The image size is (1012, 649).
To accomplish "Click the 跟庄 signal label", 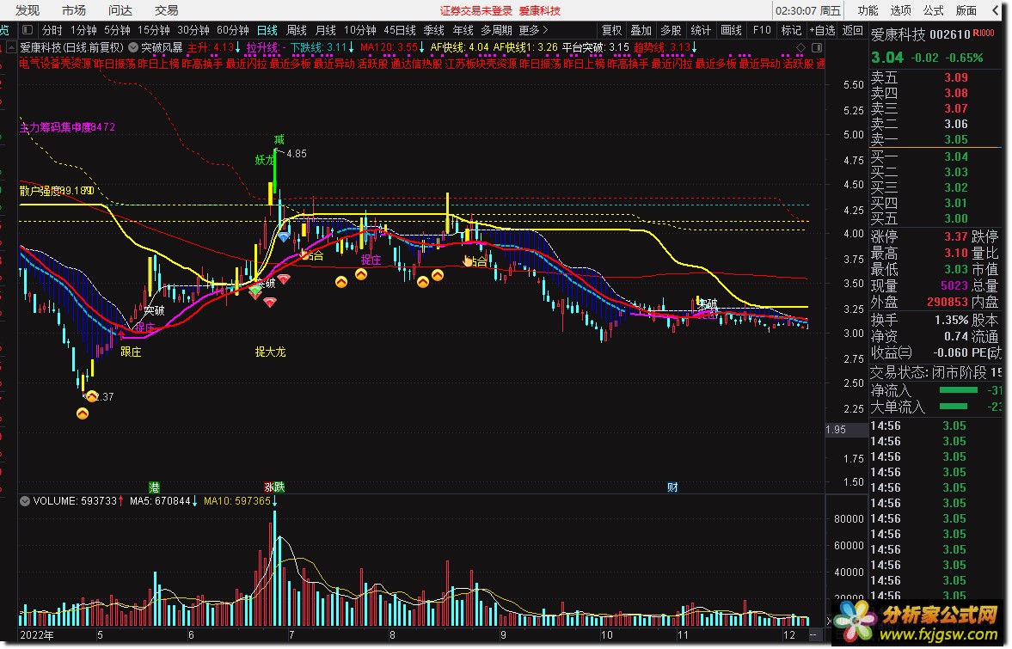I will (x=131, y=352).
